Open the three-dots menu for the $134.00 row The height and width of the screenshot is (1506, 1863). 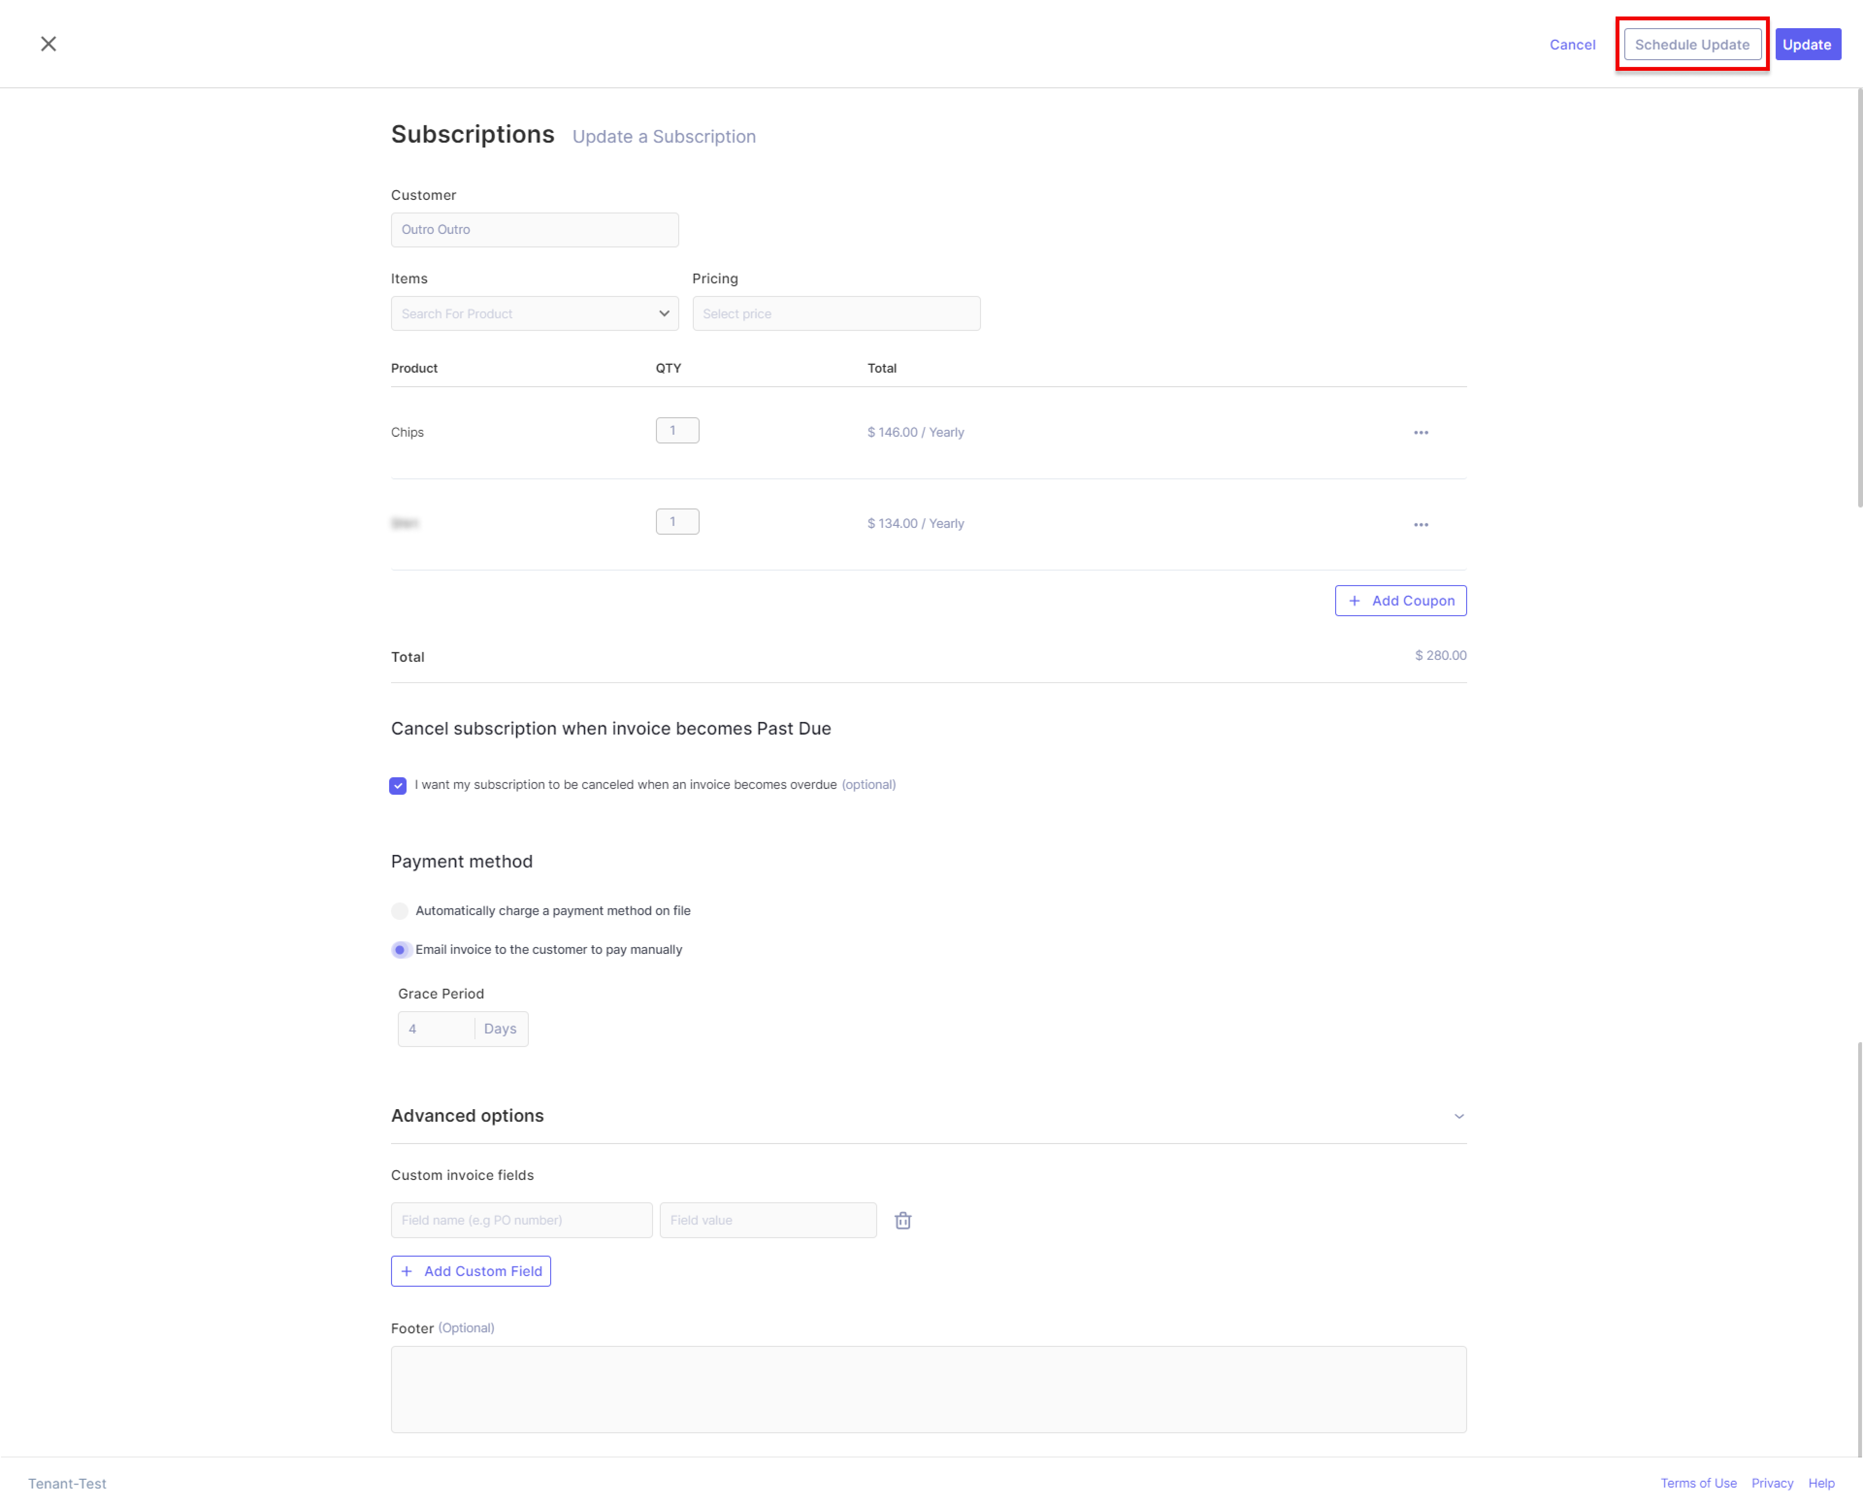[x=1420, y=524]
